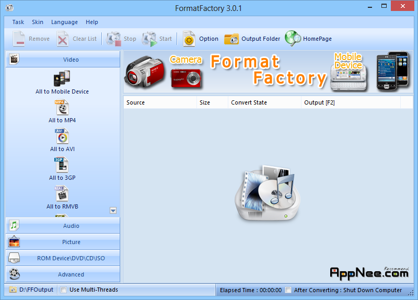Click the HomePage button label
Viewport: 418px width, 300px height.
[317, 39]
